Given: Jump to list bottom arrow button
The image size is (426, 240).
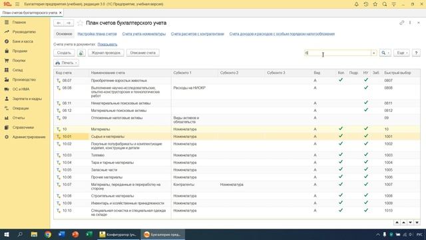Looking at the screenshot, I should pyautogui.click(x=417, y=223).
